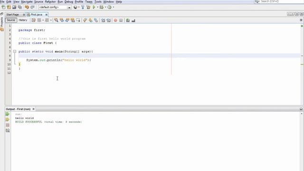
Task: Select the First.java editor tab
Action: (x=37, y=15)
